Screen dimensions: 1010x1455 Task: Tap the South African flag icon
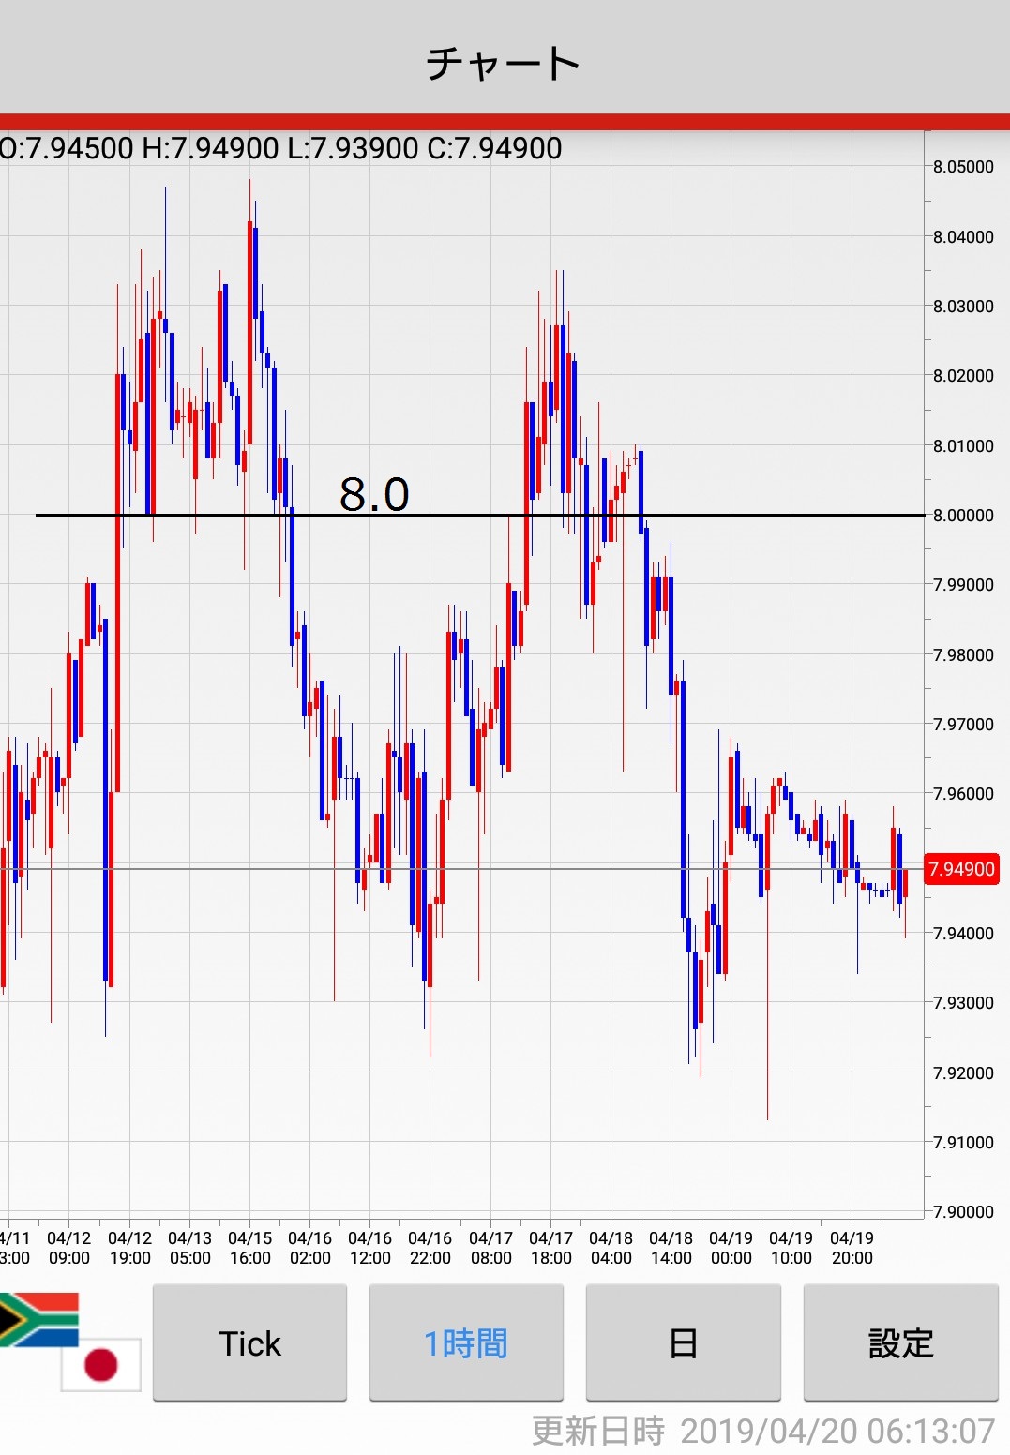pyautogui.click(x=38, y=1318)
